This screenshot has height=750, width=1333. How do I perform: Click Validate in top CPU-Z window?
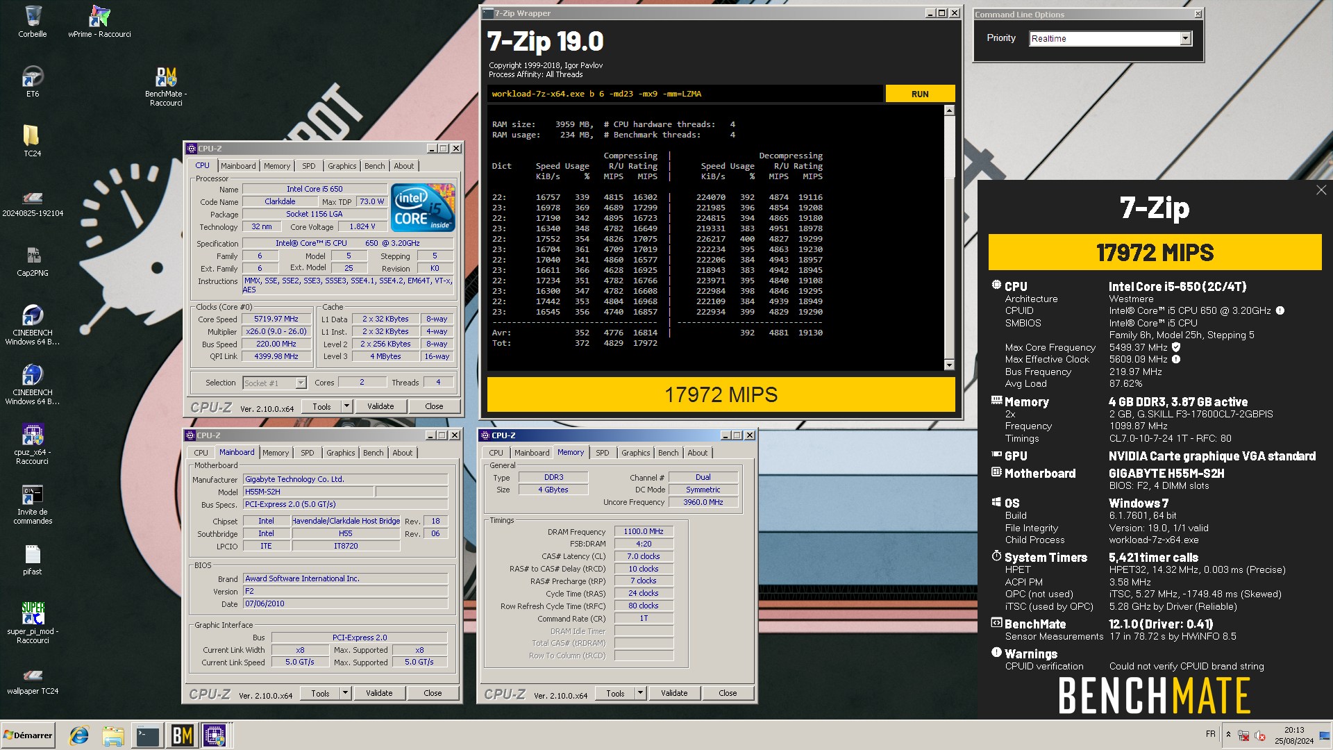[380, 406]
